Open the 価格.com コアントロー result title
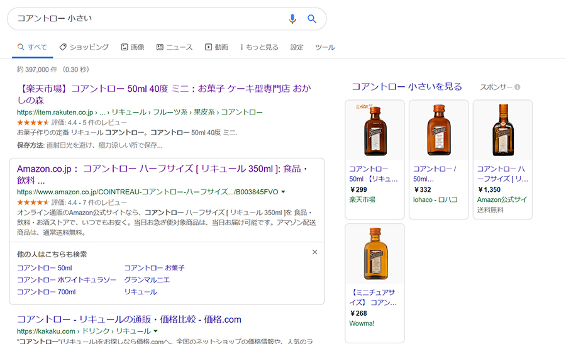Screen dimensions: 566x344 tap(129, 319)
